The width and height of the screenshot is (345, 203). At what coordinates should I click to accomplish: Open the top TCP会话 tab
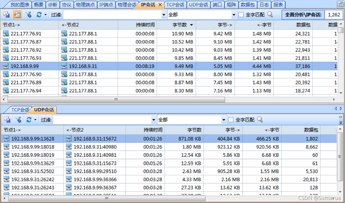pyautogui.click(x=175, y=5)
